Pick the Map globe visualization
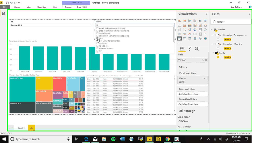The image size is (253, 143). click(x=205, y=30)
